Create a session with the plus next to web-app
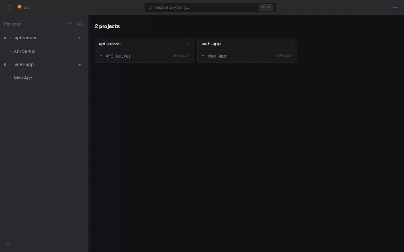Screen dimensions: 404x252 (x=80, y=64)
